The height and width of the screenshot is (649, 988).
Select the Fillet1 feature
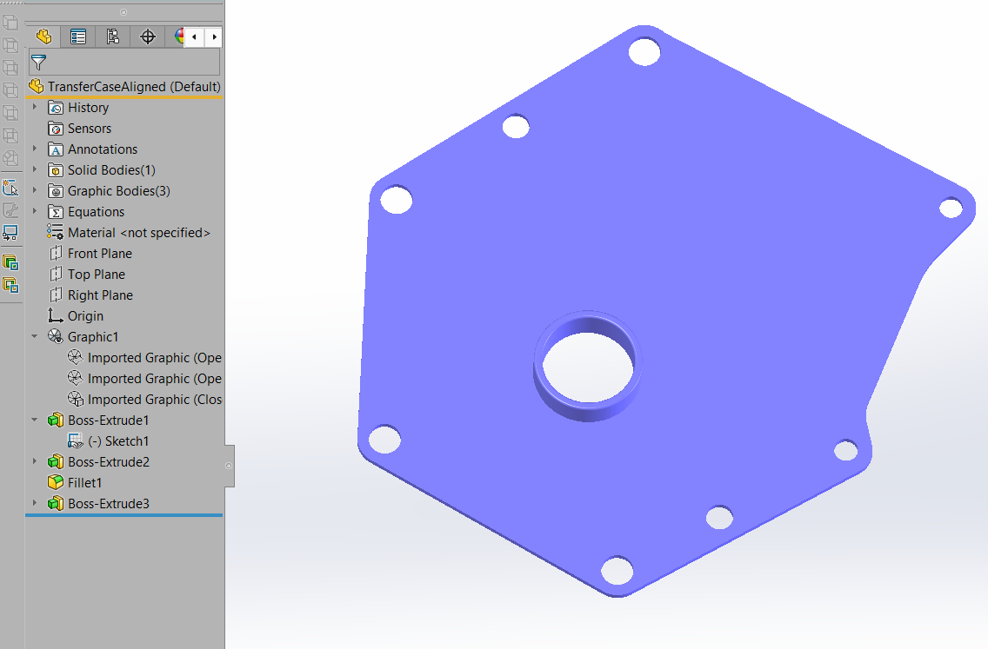pos(85,483)
